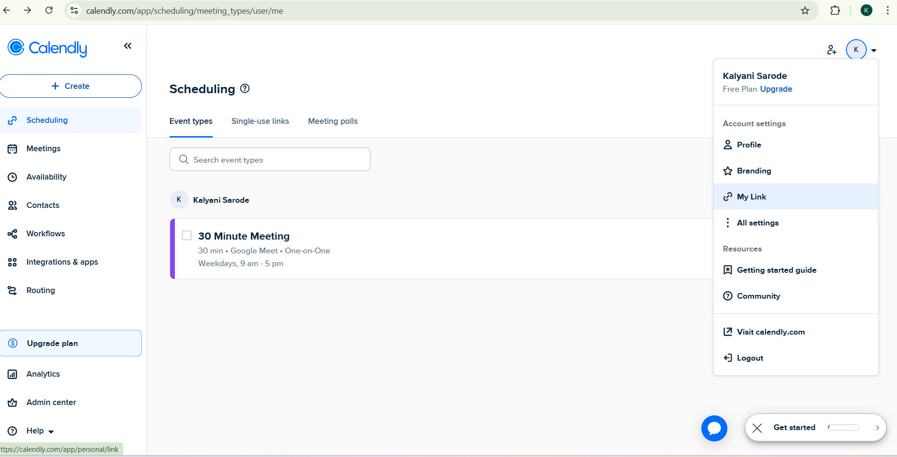897x457 pixels.
Task: Click the Upgrade link under Free Plan
Action: coord(776,89)
